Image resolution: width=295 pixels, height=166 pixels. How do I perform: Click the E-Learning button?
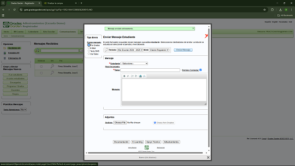coord(137,142)
